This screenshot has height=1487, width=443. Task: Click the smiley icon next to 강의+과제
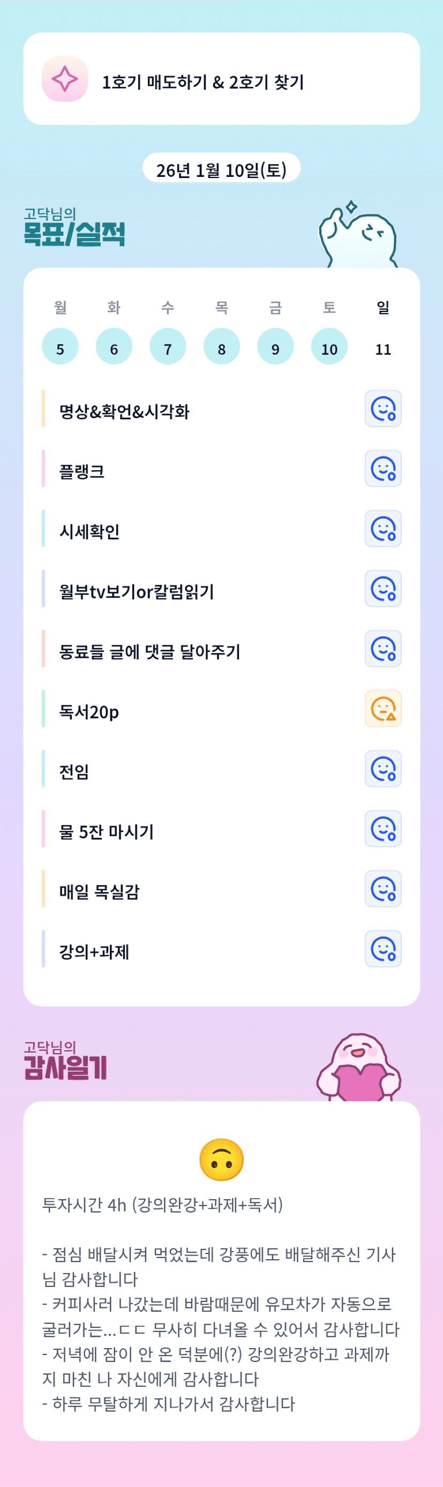pyautogui.click(x=383, y=949)
